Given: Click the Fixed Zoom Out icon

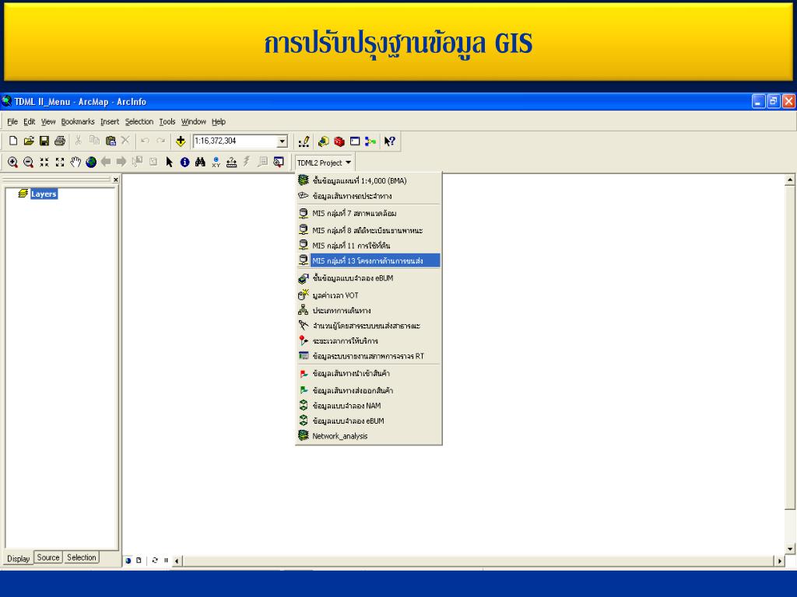Looking at the screenshot, I should 60,162.
